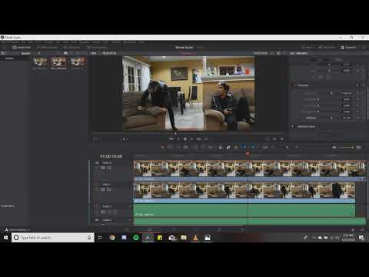Click the red playhead on the ruler

pos(248,154)
